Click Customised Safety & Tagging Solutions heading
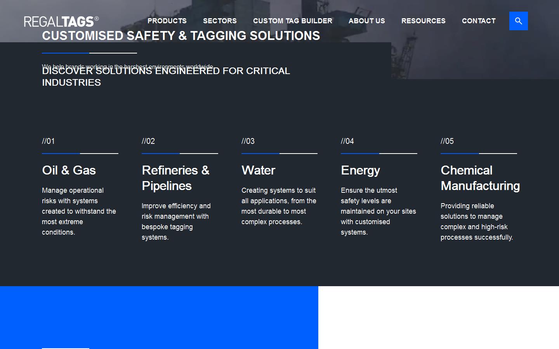This screenshot has width=559, height=349. coord(181,36)
